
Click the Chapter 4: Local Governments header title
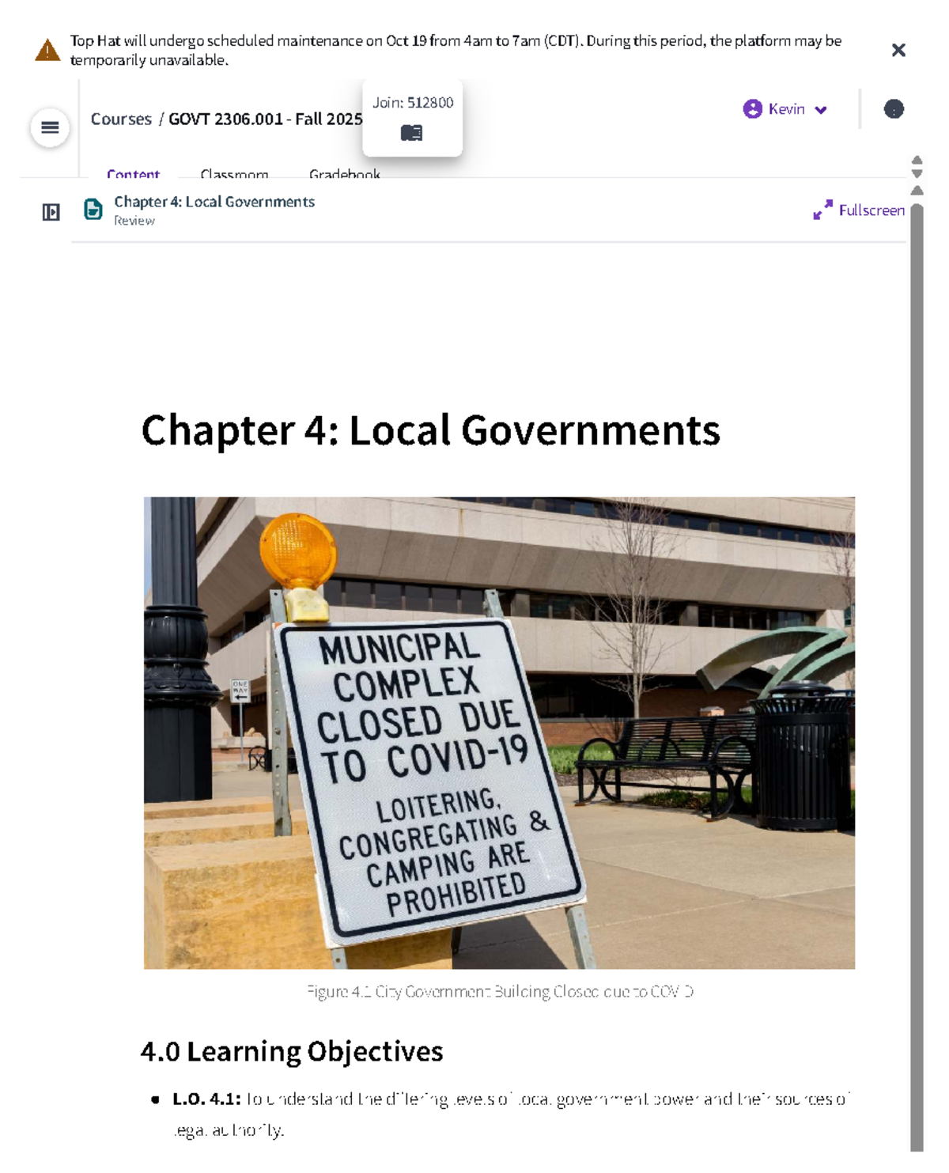214,202
